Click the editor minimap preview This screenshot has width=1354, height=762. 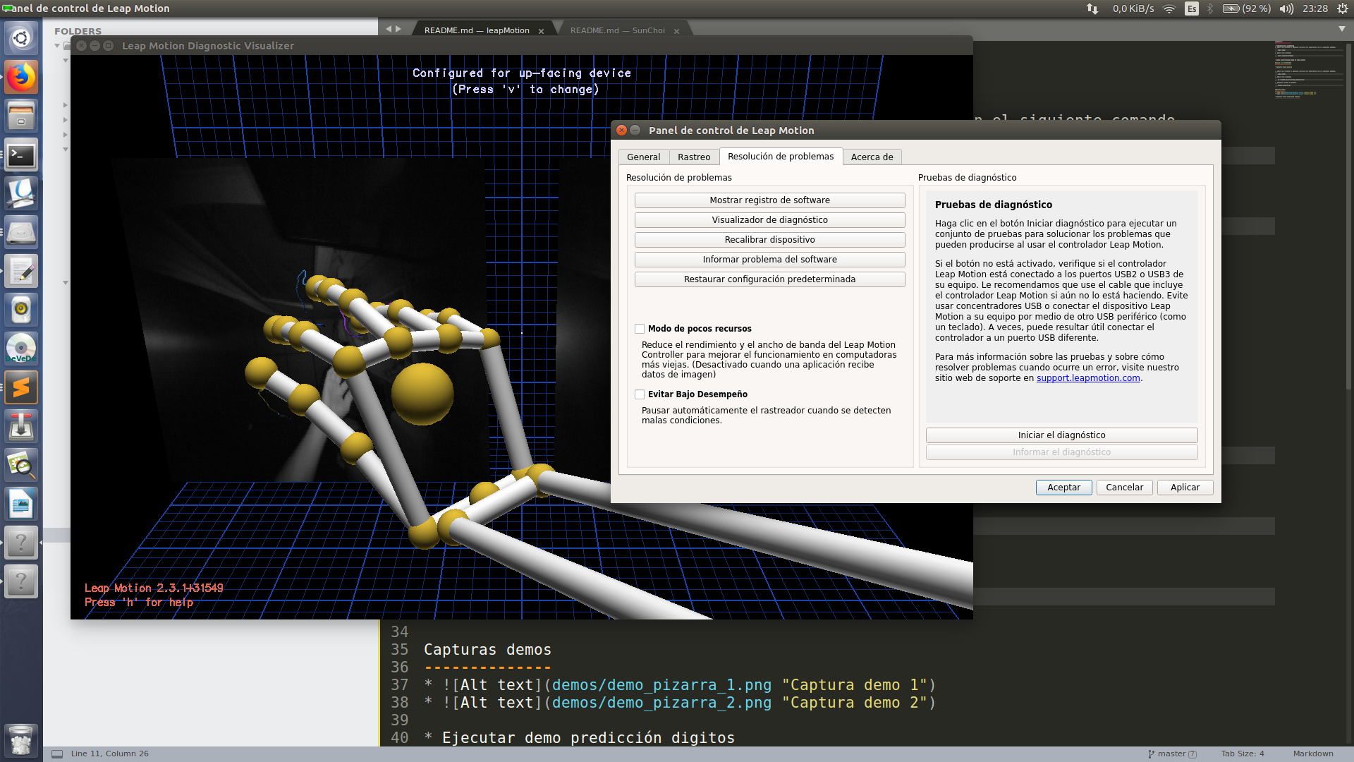(1305, 71)
